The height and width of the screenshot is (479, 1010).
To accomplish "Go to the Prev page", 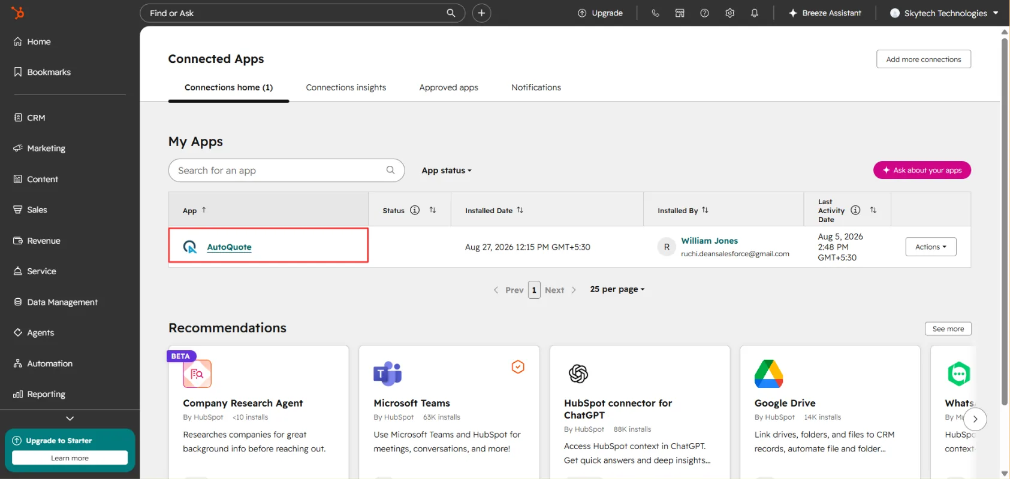I will click(508, 290).
